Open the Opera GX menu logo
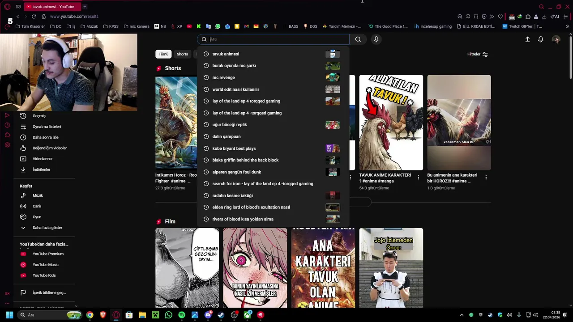Image resolution: width=573 pixels, height=322 pixels. click(x=7, y=7)
